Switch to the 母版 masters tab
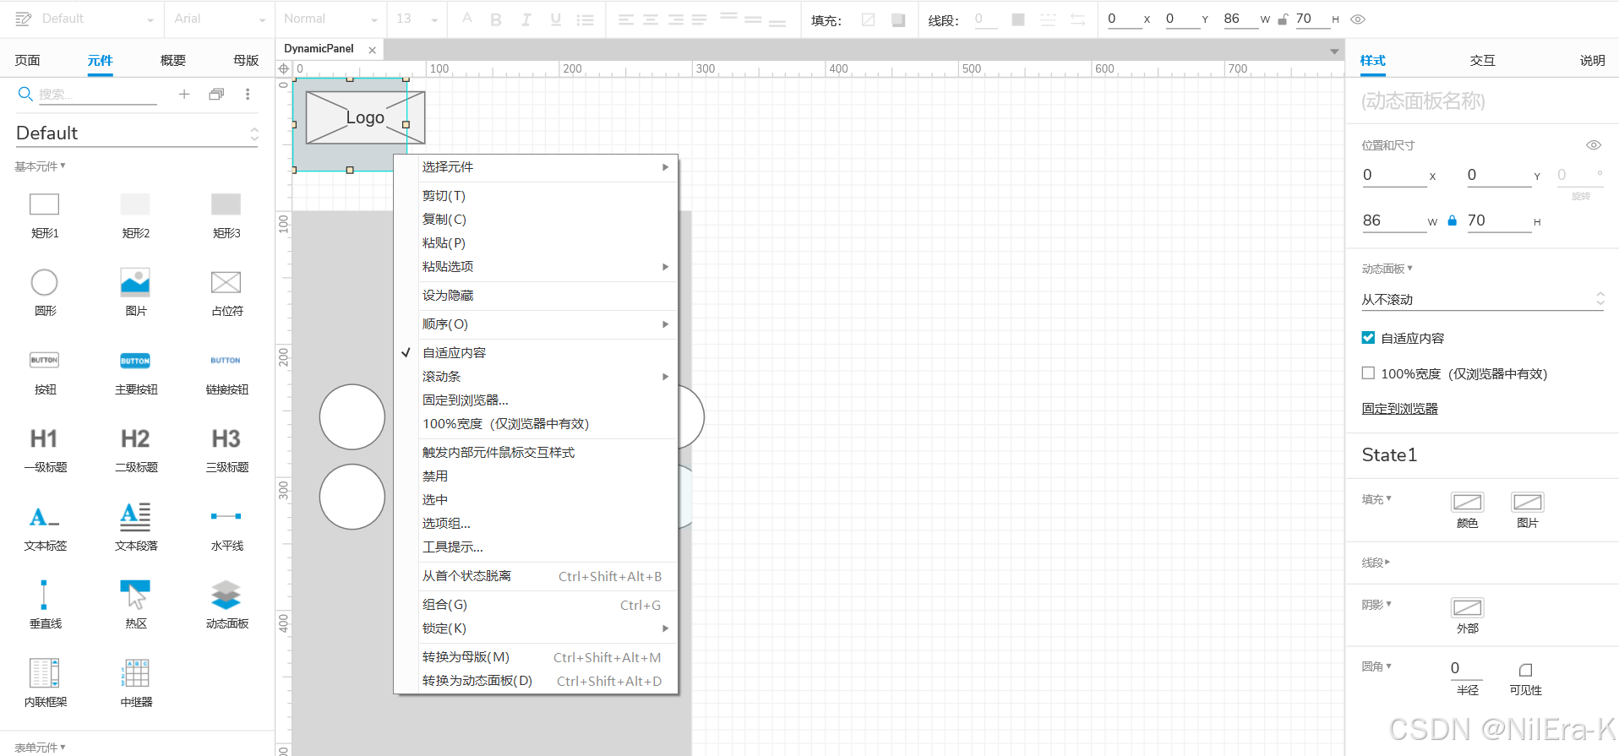Screen dimensions: 1619x756 246,60
